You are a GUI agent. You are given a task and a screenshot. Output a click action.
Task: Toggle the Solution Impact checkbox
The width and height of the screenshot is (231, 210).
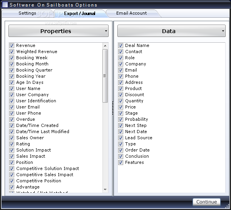pyautogui.click(x=12, y=150)
